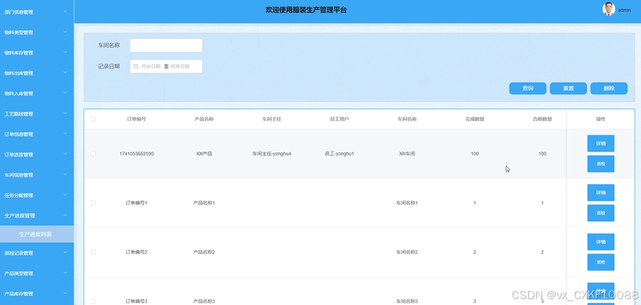Screen dimensions: 641x305
Task: Expand 订单进度管理 menu chevron
Action: pyautogui.click(x=65, y=154)
